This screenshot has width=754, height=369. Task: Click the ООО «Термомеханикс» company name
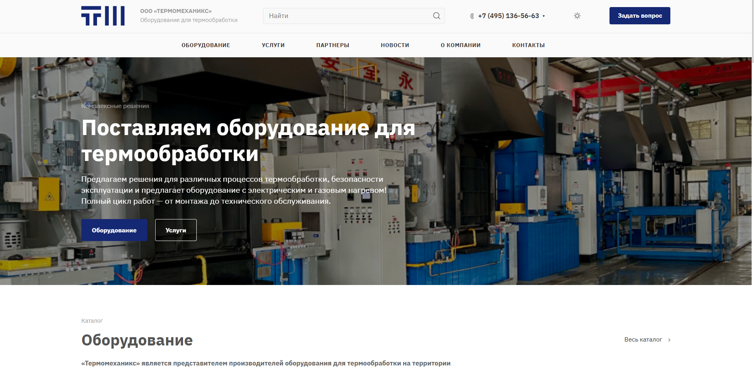(x=176, y=11)
